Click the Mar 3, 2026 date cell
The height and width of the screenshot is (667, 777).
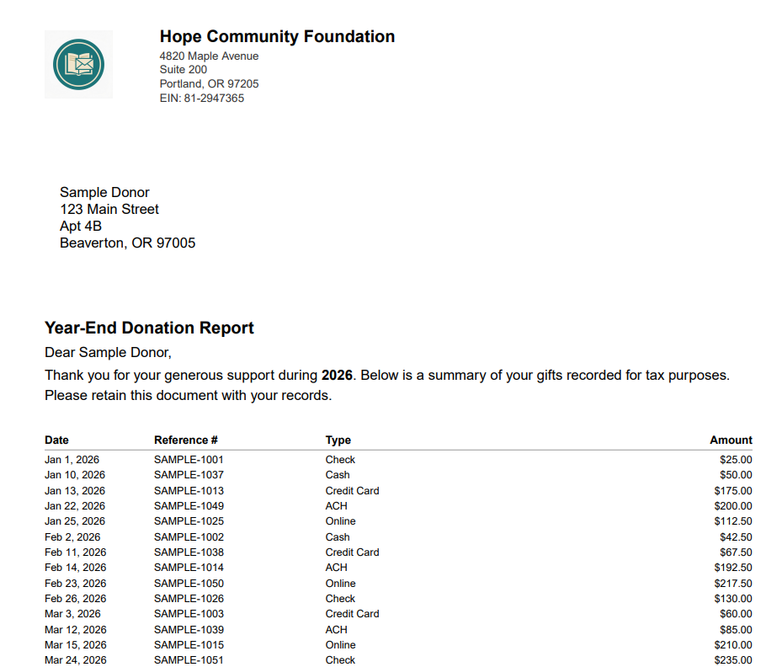(72, 614)
